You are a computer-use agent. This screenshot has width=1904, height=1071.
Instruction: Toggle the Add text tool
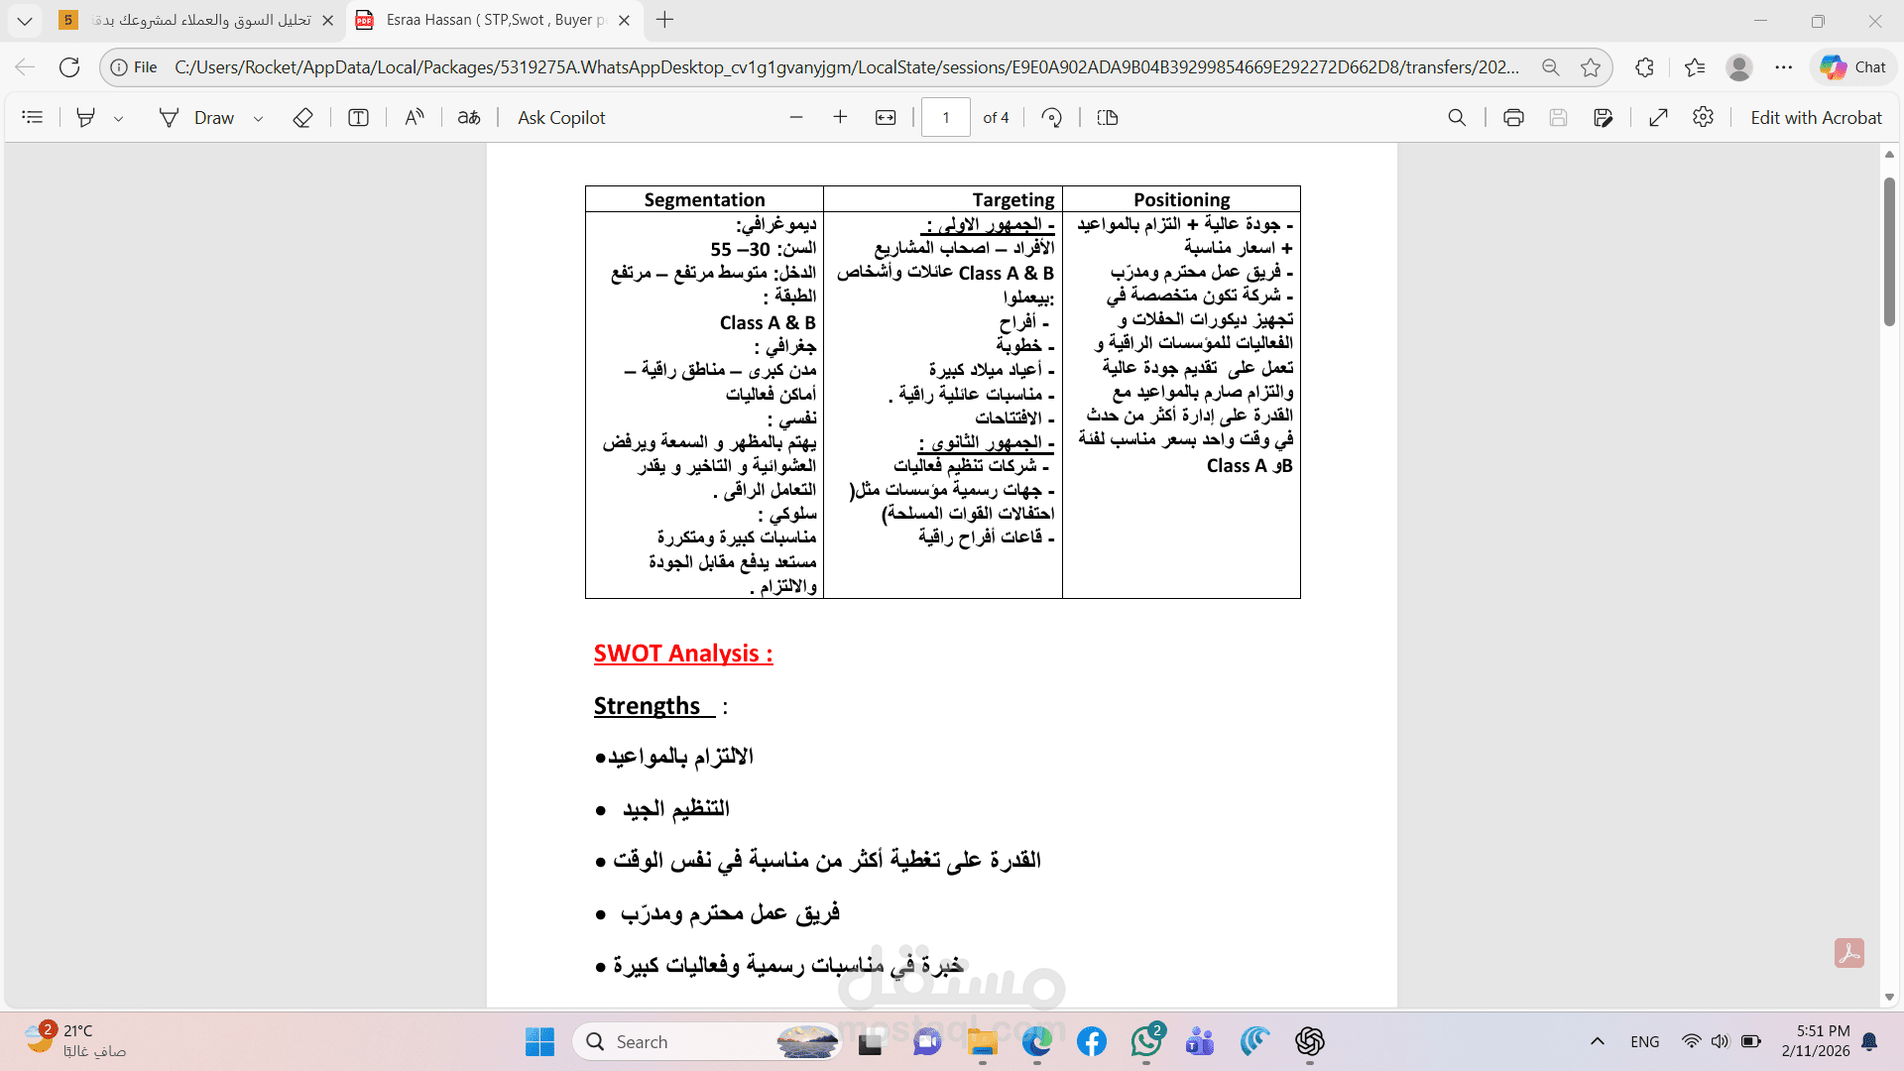(358, 117)
